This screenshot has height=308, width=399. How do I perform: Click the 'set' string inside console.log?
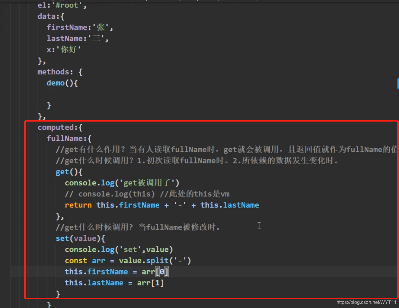click(x=130, y=249)
